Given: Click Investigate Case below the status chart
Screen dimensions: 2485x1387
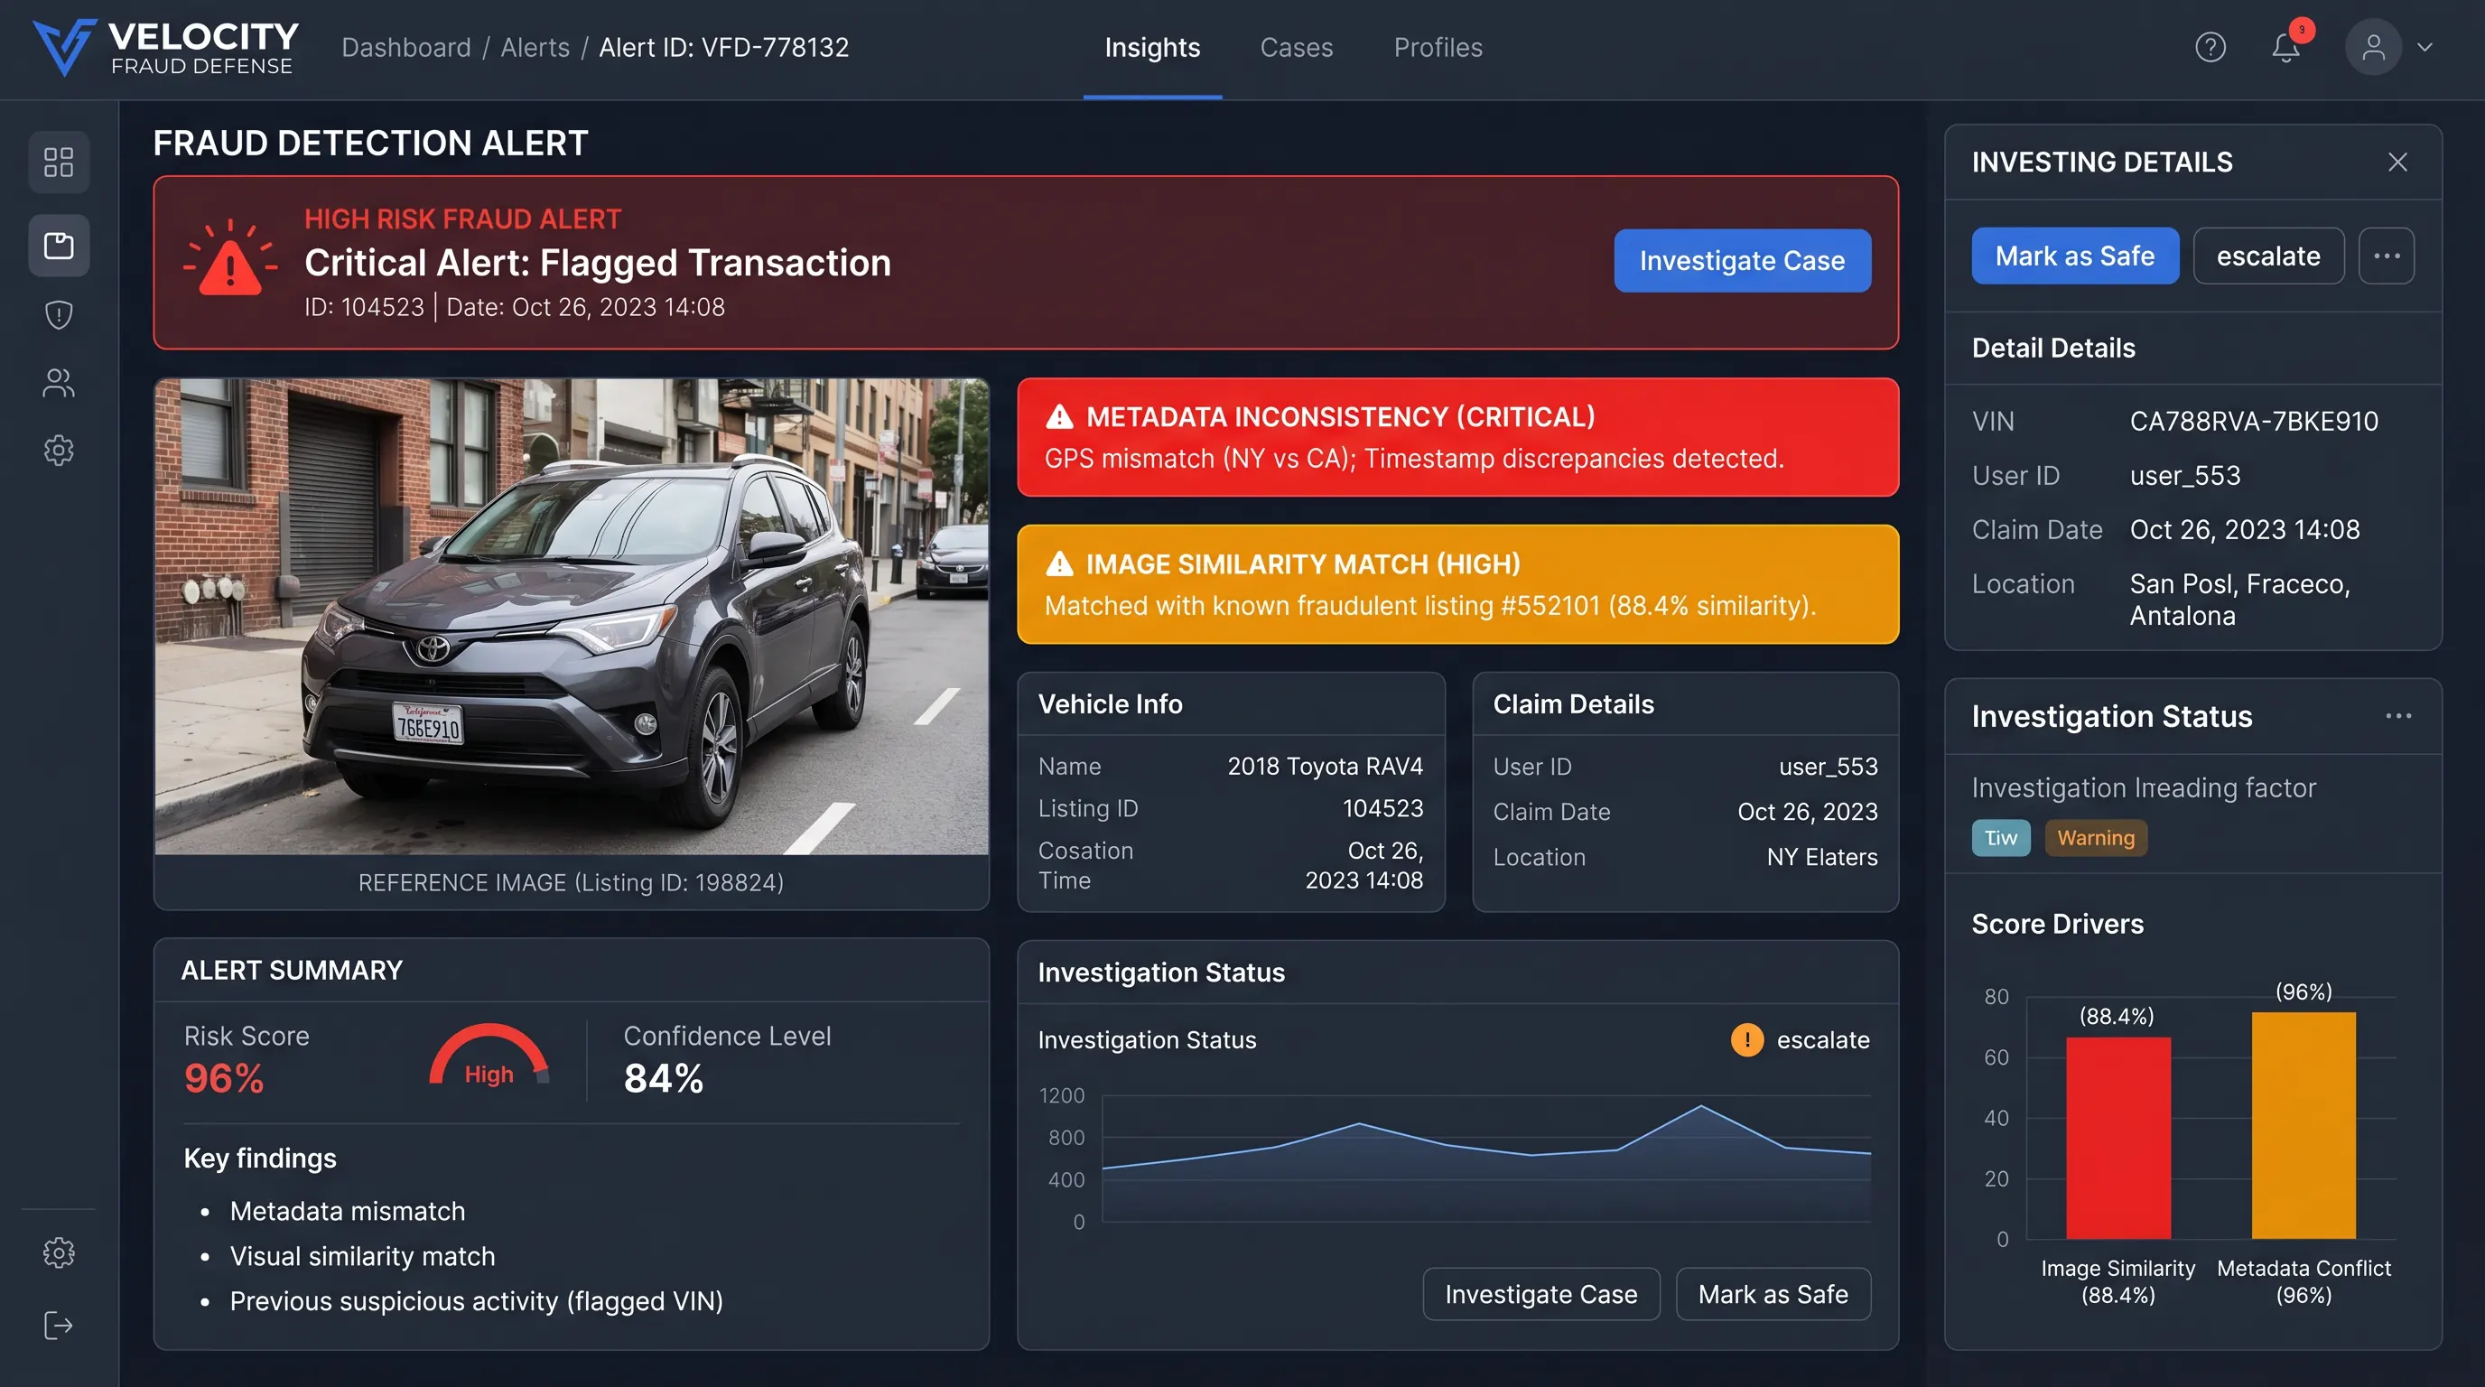Looking at the screenshot, I should click(1540, 1293).
